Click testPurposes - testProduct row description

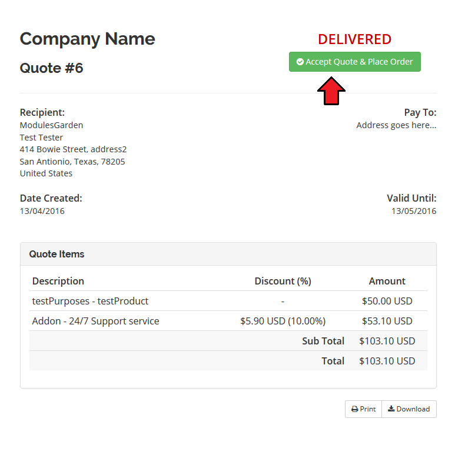90,301
